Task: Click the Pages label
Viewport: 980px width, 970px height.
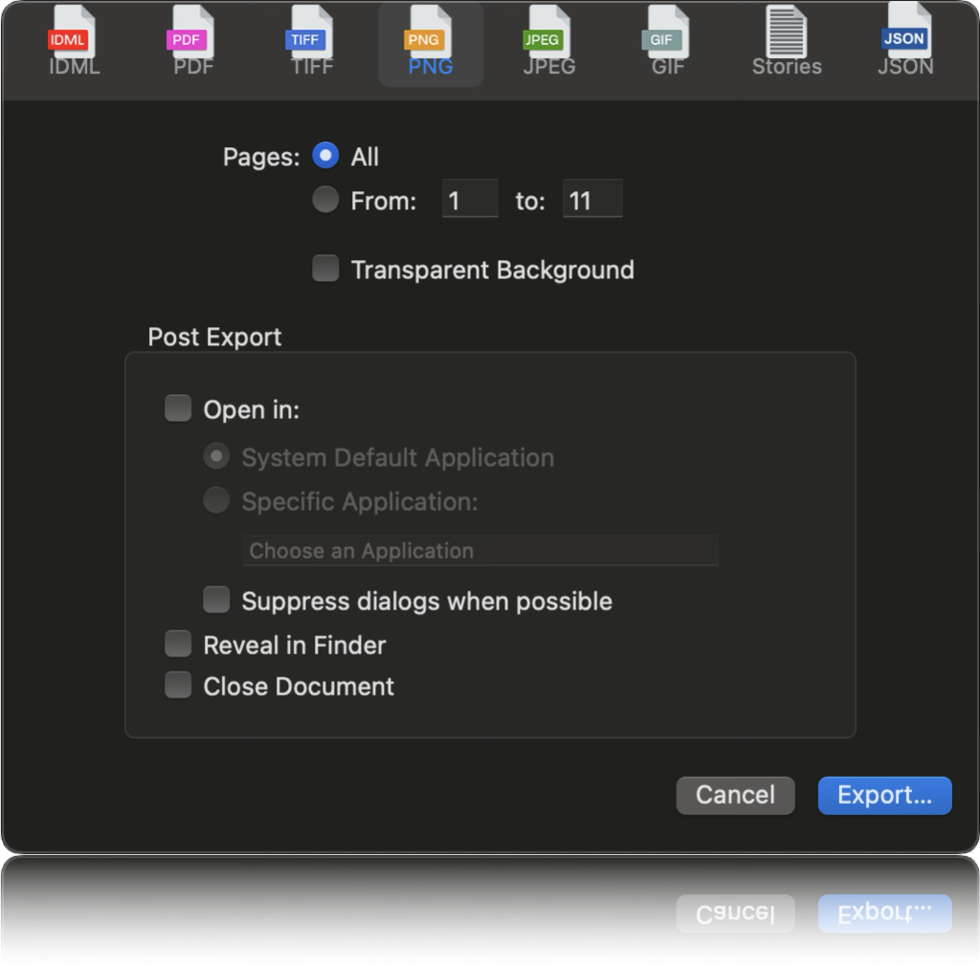Action: [x=261, y=157]
